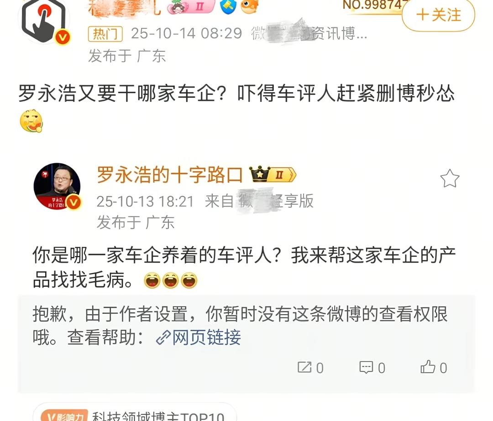Follow the poster with 关注 button
493x421 pixels.
click(x=438, y=15)
